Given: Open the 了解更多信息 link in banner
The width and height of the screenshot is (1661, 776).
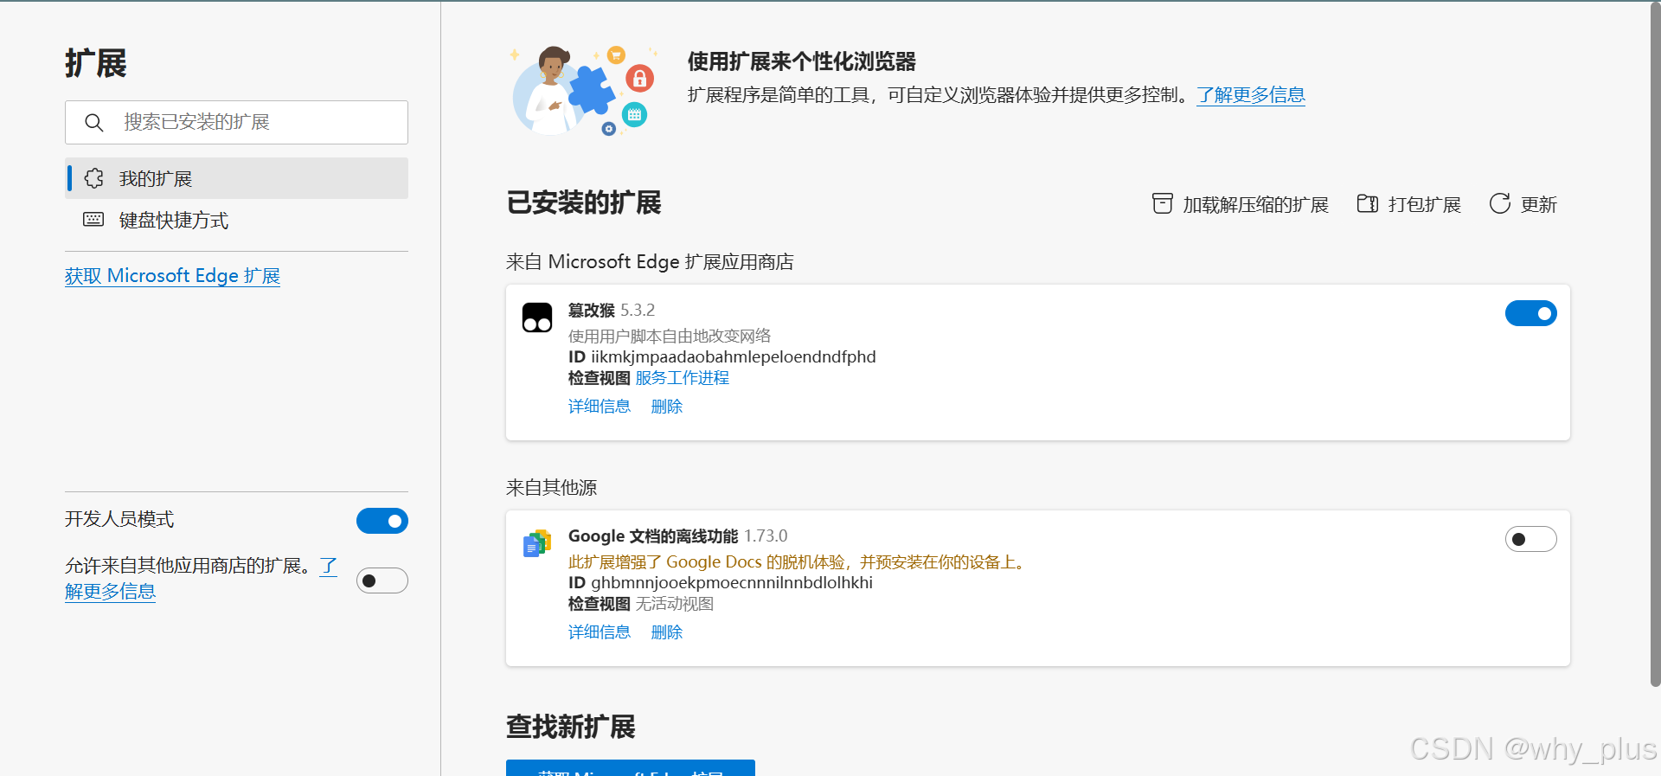Looking at the screenshot, I should tap(1251, 95).
